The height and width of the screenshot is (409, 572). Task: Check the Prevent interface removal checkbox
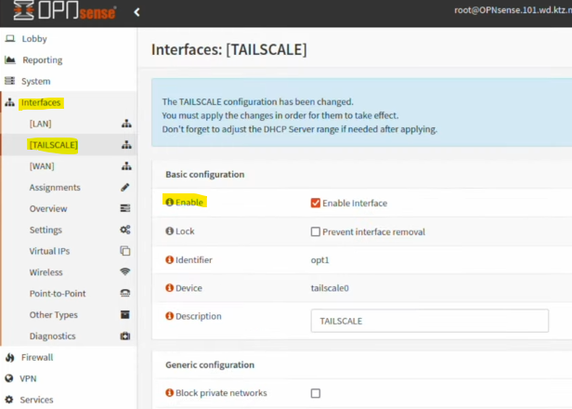pos(316,231)
